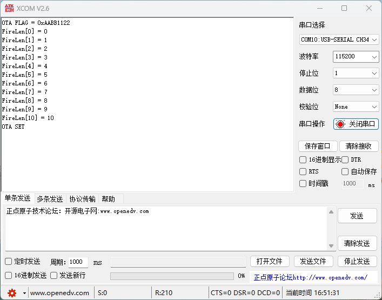Enable the 定时发送 timed send checkbox
382x300 pixels.
click(x=8, y=262)
